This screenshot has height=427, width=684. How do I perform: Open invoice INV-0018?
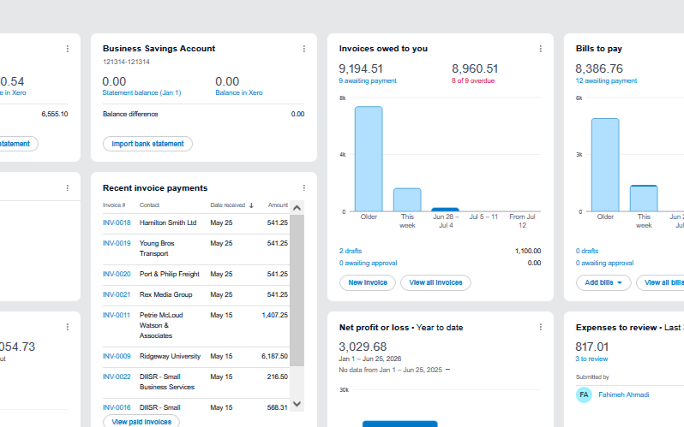click(x=117, y=222)
